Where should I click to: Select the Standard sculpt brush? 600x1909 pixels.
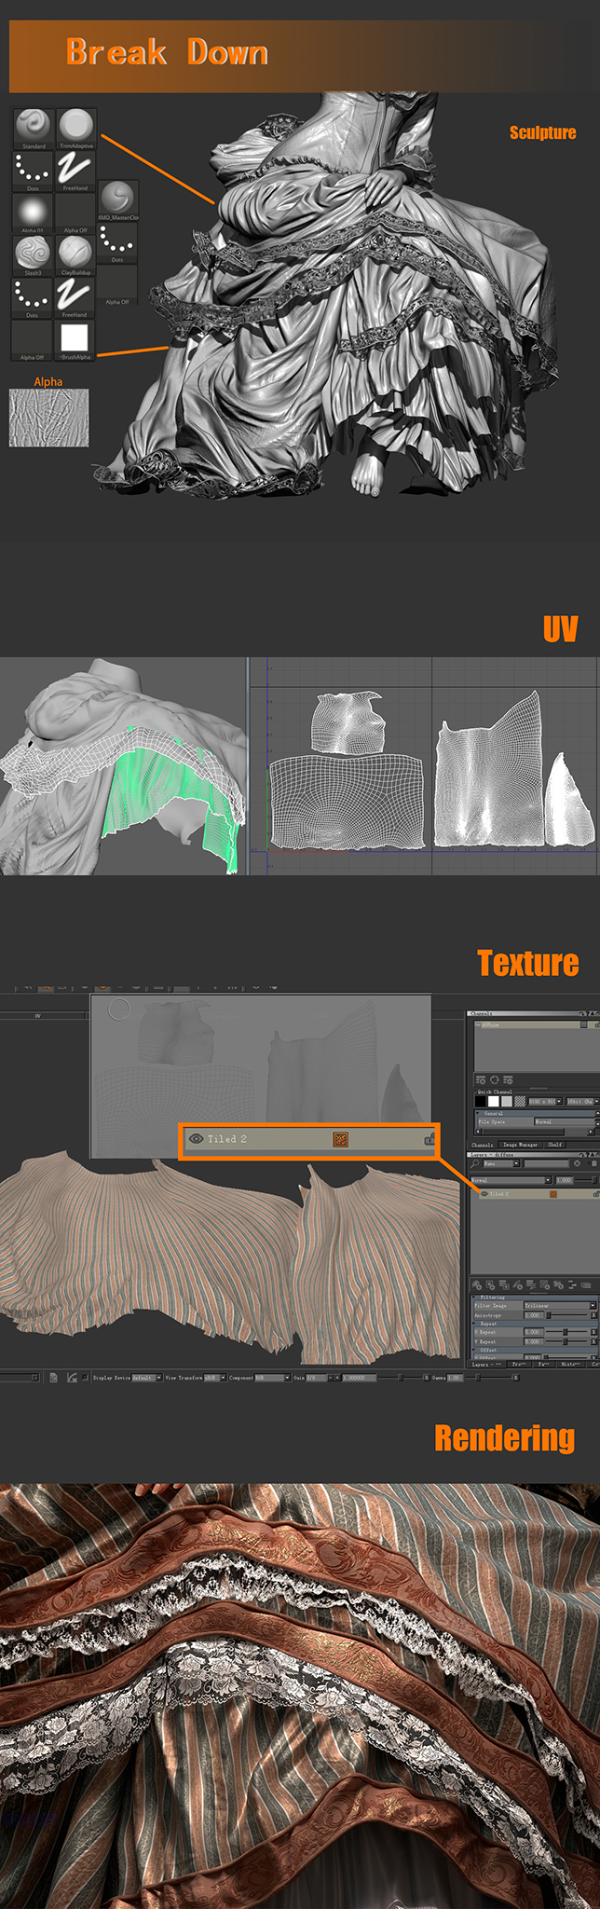tap(34, 128)
